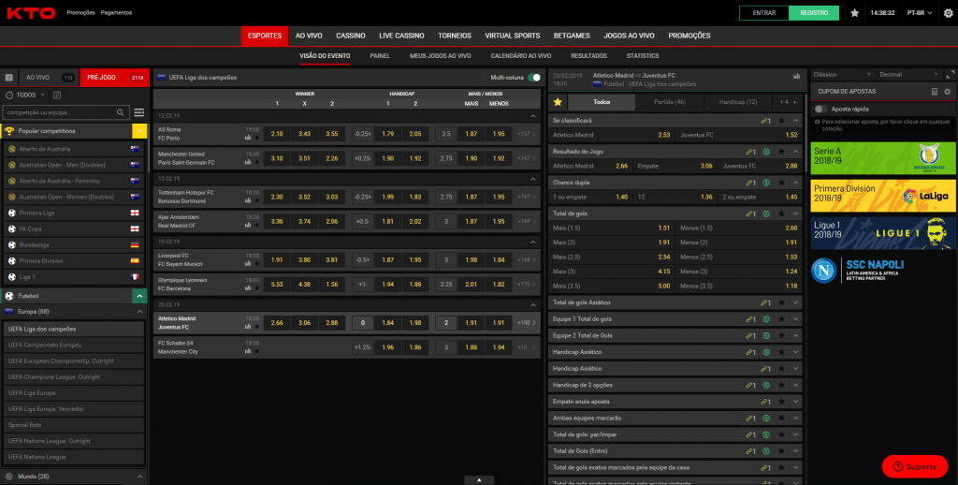This screenshot has width=958, height=485.
Task: Open favorites star in top header
Action: [855, 13]
